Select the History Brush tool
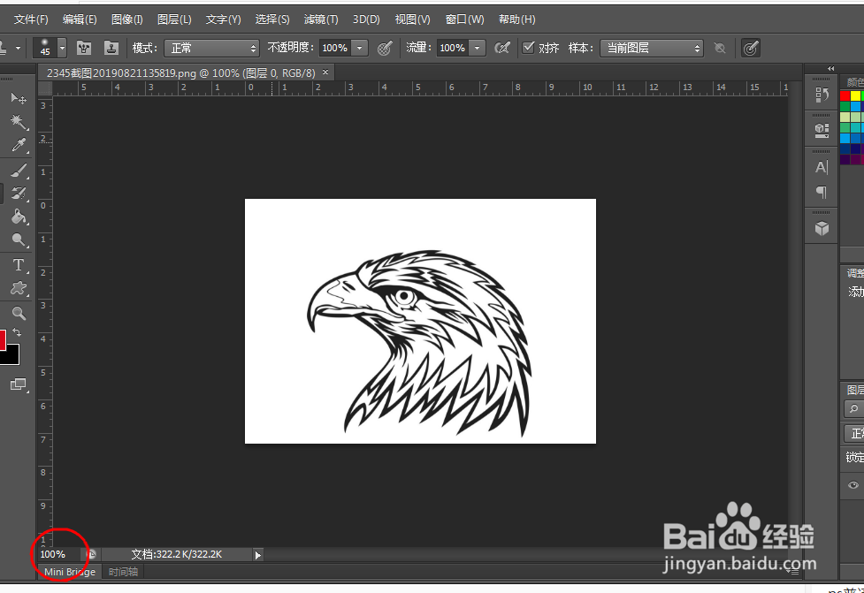The height and width of the screenshot is (593, 864). [x=19, y=194]
